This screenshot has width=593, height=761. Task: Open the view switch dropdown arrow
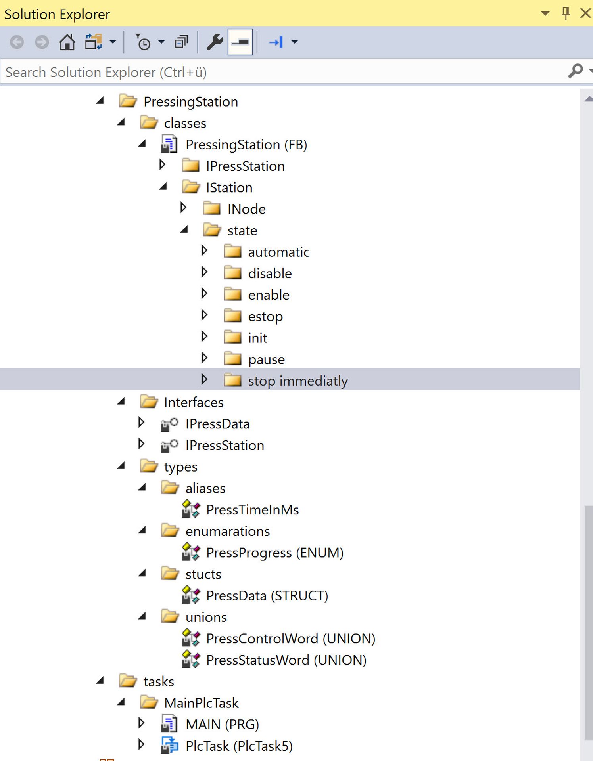coord(113,42)
